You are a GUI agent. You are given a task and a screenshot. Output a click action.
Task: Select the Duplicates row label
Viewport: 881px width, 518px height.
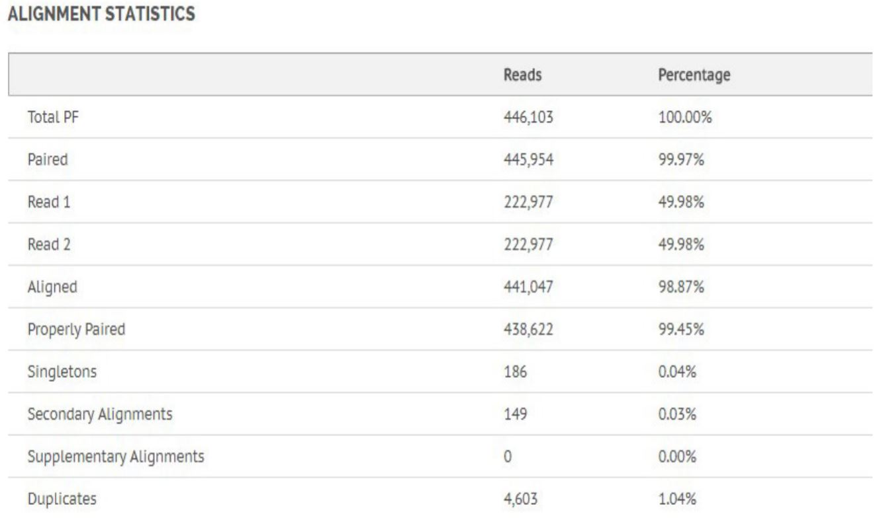62,499
